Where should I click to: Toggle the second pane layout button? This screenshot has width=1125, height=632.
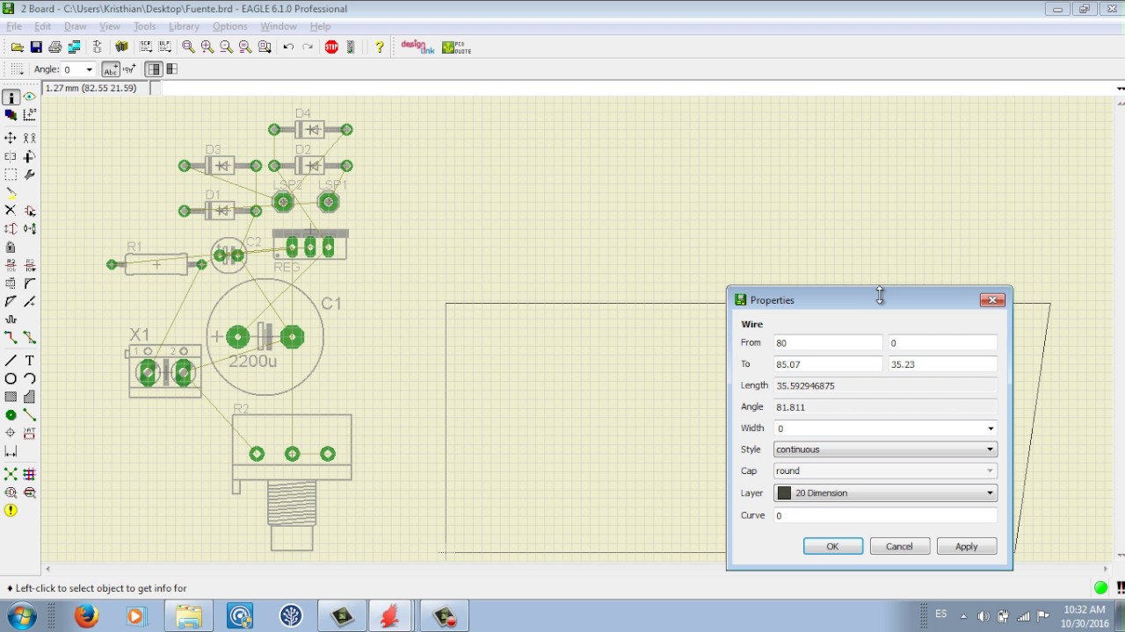click(x=171, y=69)
